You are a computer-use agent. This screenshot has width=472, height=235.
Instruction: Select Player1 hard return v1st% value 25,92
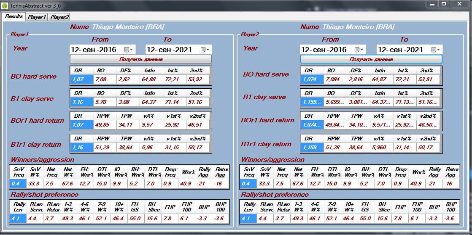175,125
